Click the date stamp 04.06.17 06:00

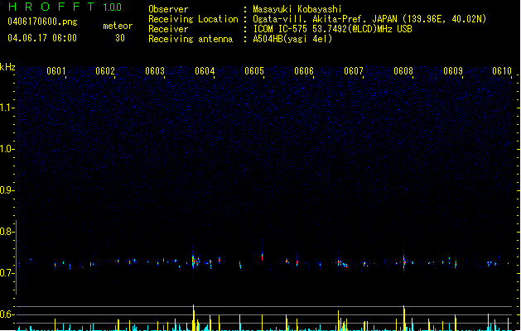(42, 38)
